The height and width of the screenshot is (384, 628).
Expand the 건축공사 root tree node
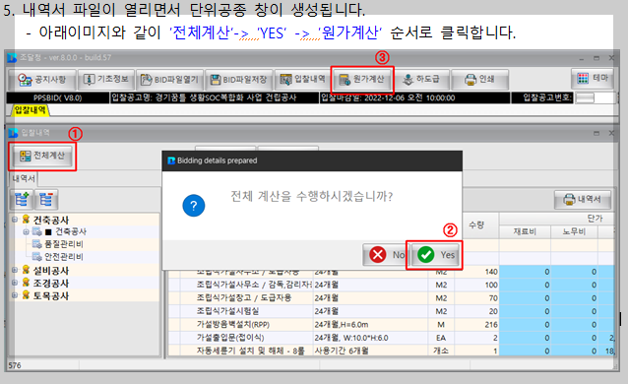pos(15,220)
